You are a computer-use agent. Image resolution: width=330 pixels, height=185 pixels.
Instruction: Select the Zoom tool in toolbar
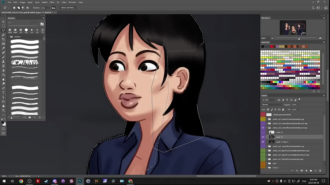point(3,110)
